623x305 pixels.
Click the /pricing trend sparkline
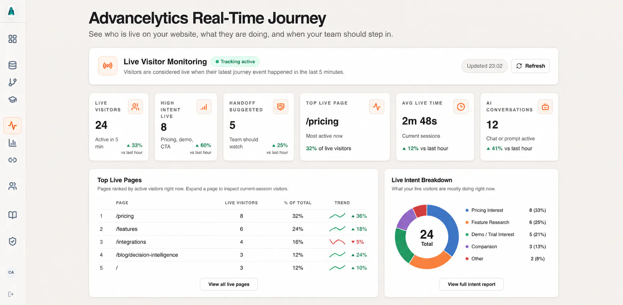(337, 216)
